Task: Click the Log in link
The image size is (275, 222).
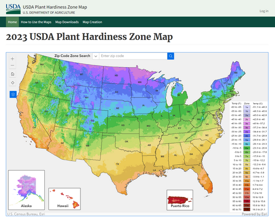Action: pos(264,11)
